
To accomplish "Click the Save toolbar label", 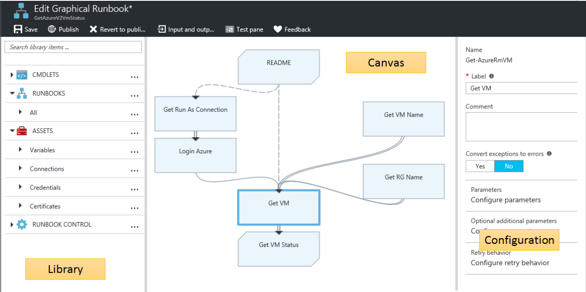I will point(31,29).
